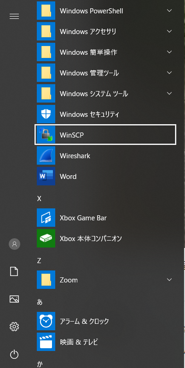Jump via the Z letter header

39,261
